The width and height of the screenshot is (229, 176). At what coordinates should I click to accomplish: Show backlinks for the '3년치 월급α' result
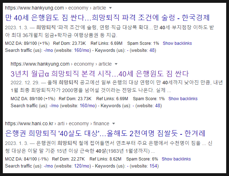tap(183, 98)
